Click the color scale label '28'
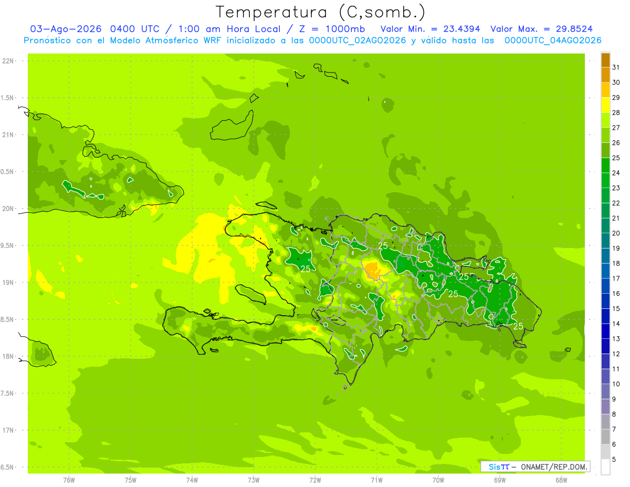The height and width of the screenshot is (487, 630). (616, 112)
